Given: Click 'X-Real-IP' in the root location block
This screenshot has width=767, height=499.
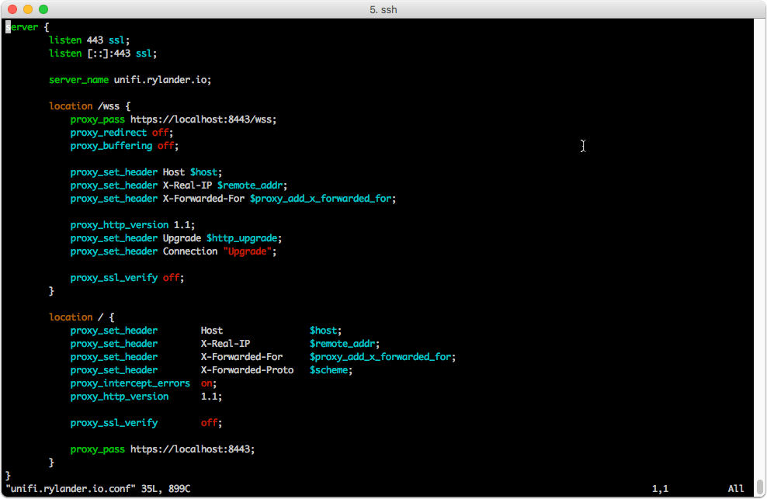Looking at the screenshot, I should [225, 344].
